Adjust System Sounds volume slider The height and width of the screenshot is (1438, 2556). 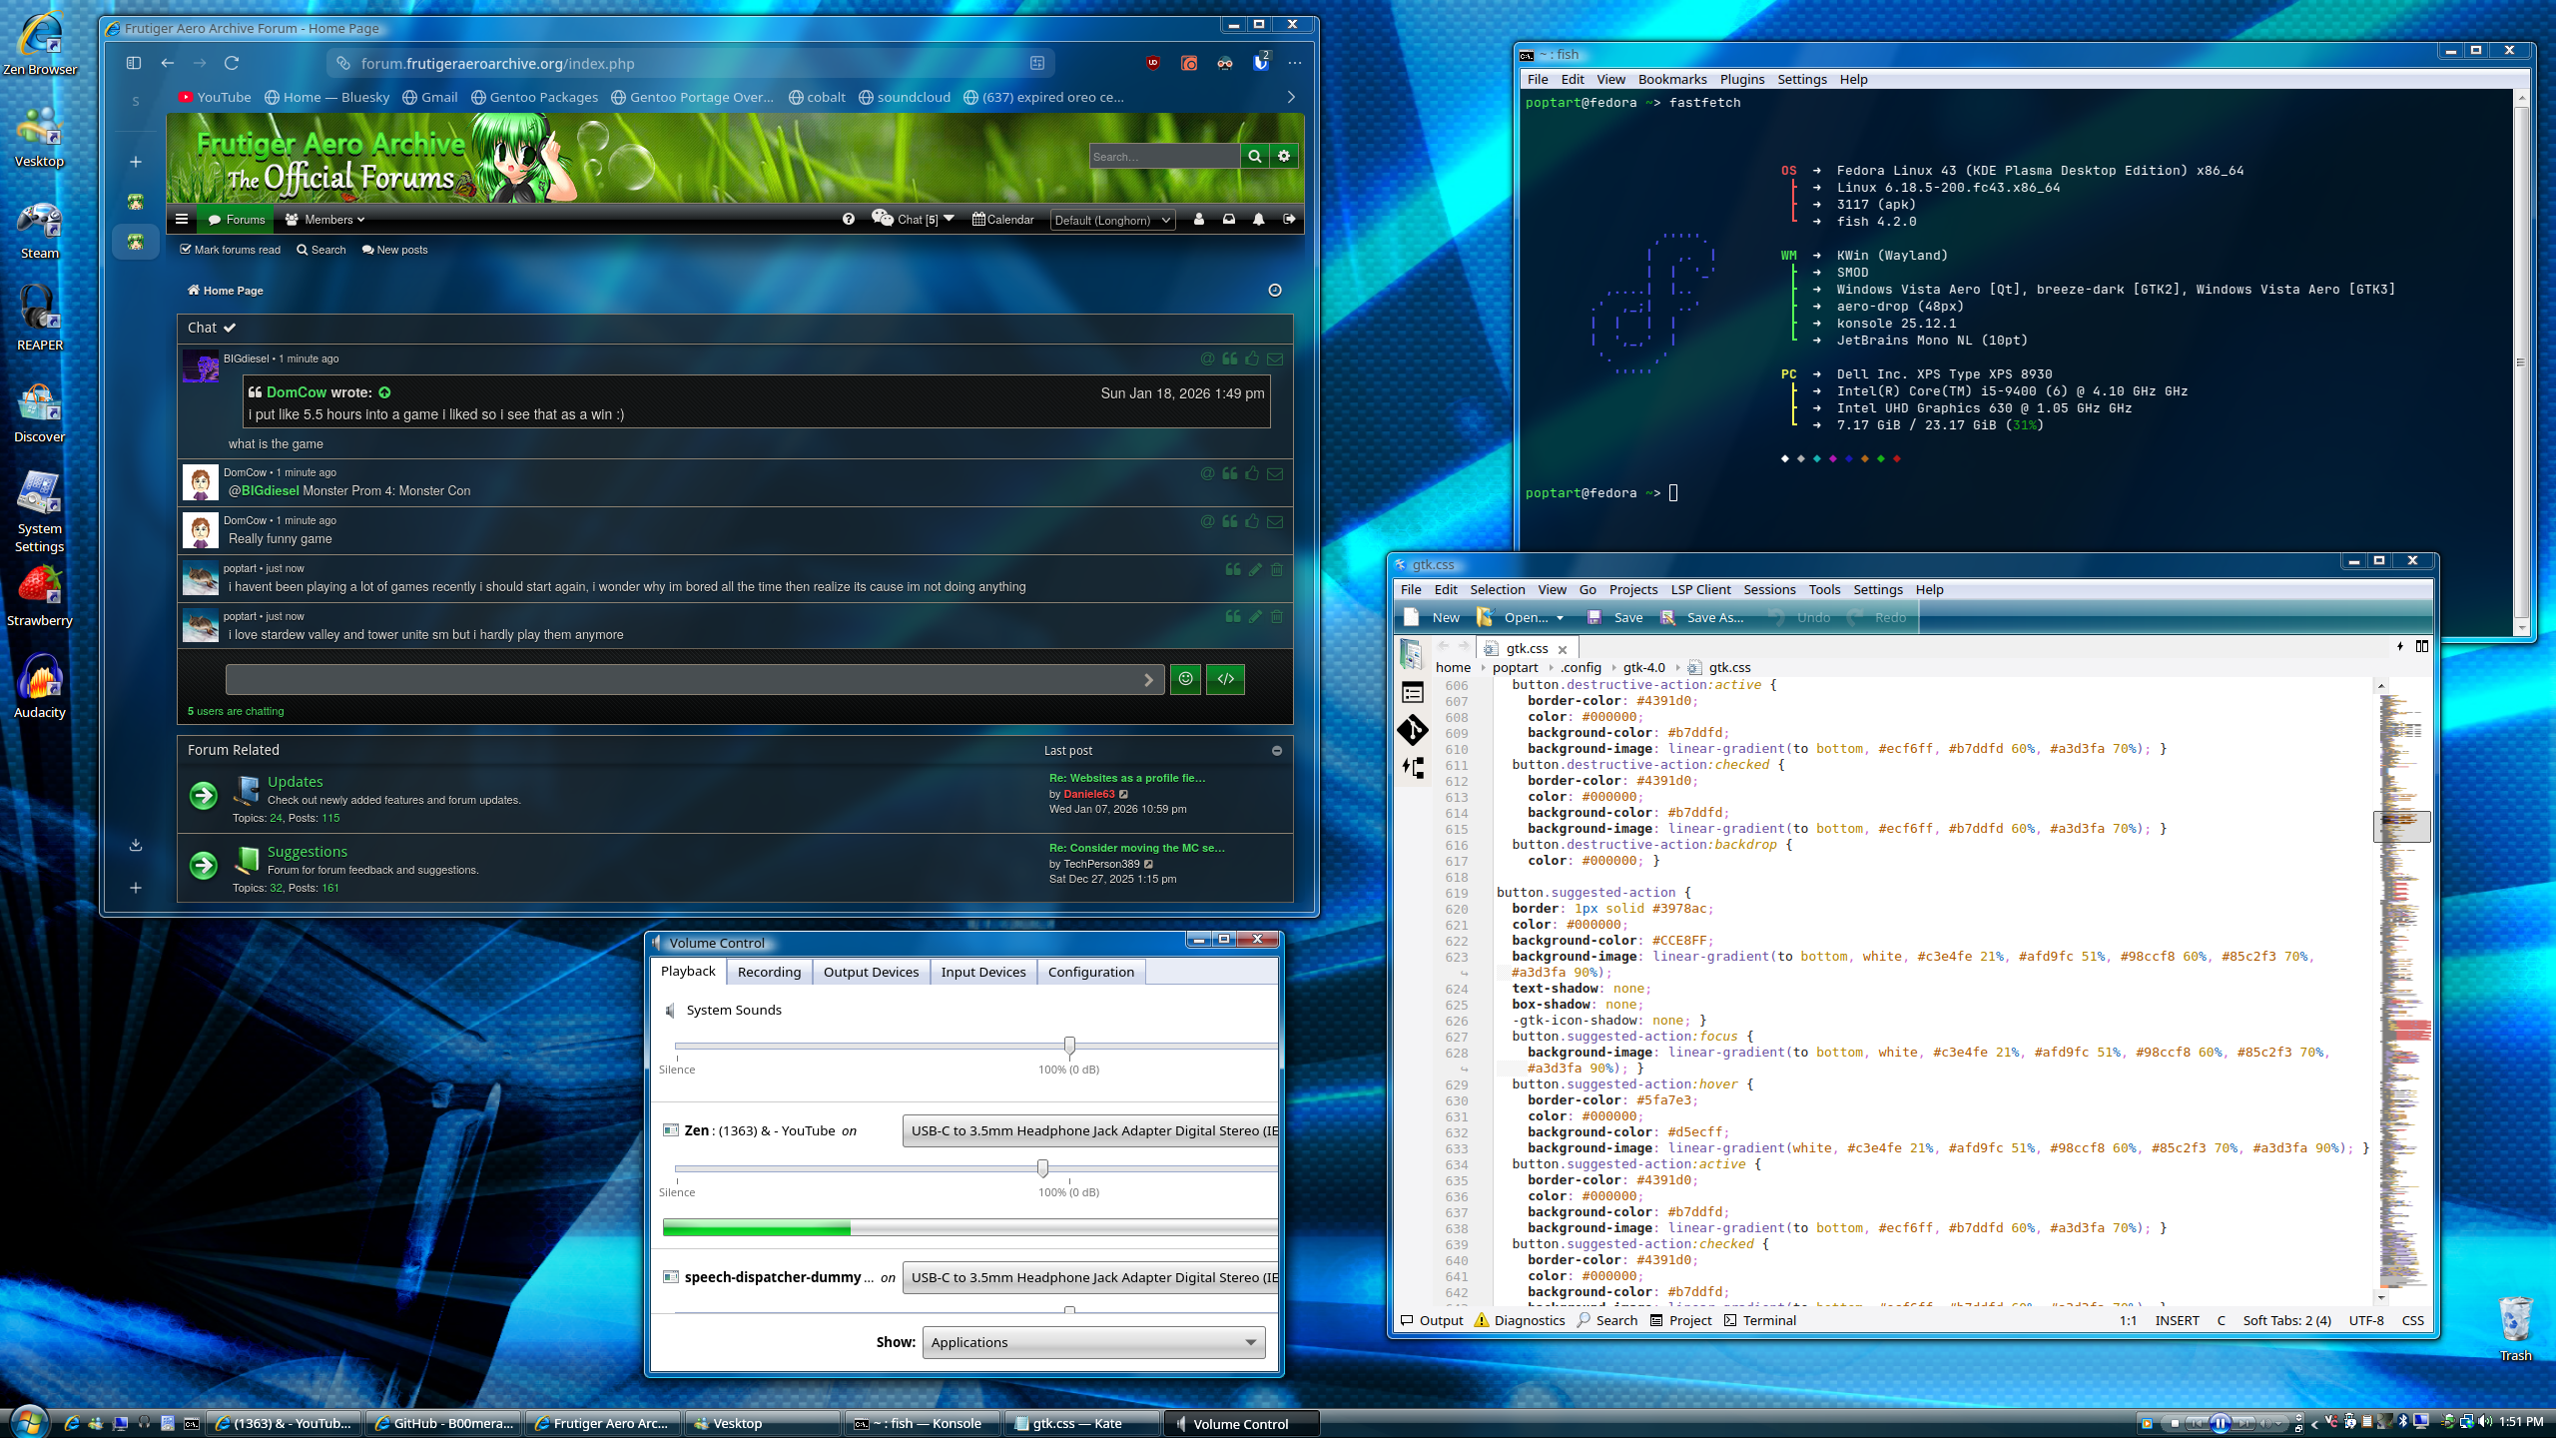pyautogui.click(x=1069, y=1046)
